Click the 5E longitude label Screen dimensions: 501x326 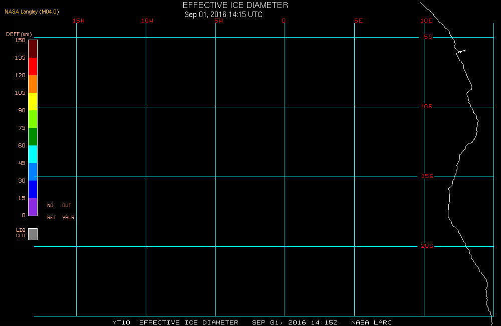pos(358,21)
